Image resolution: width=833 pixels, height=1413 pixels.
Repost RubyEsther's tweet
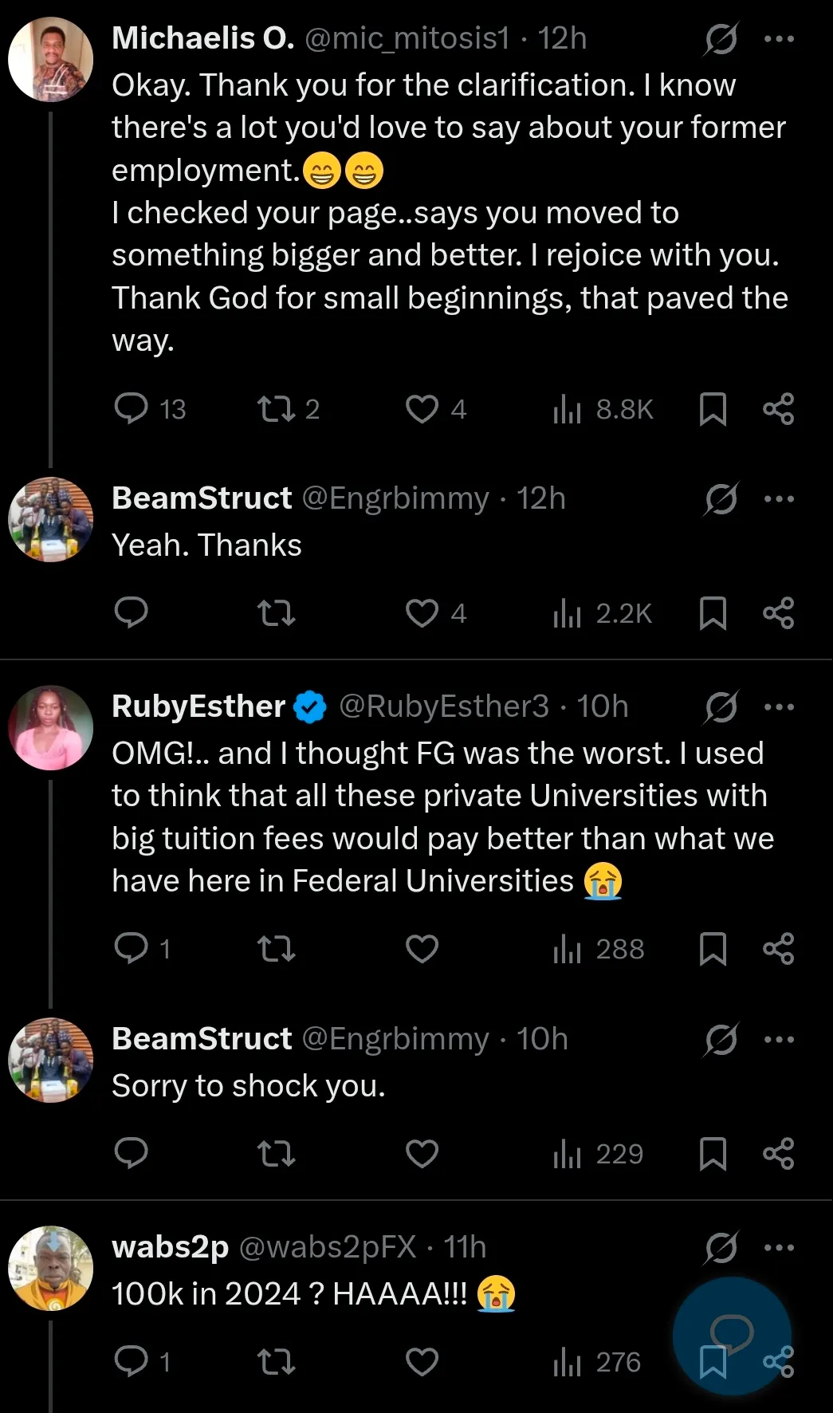click(277, 949)
